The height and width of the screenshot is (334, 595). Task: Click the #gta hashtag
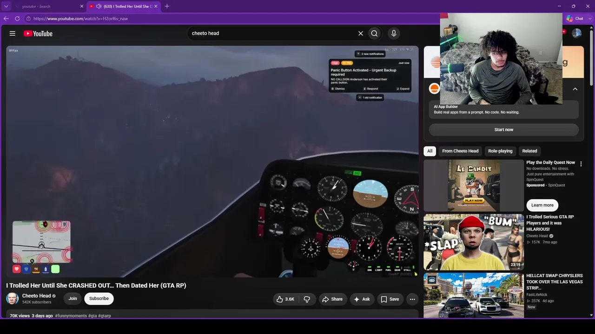coord(93,316)
